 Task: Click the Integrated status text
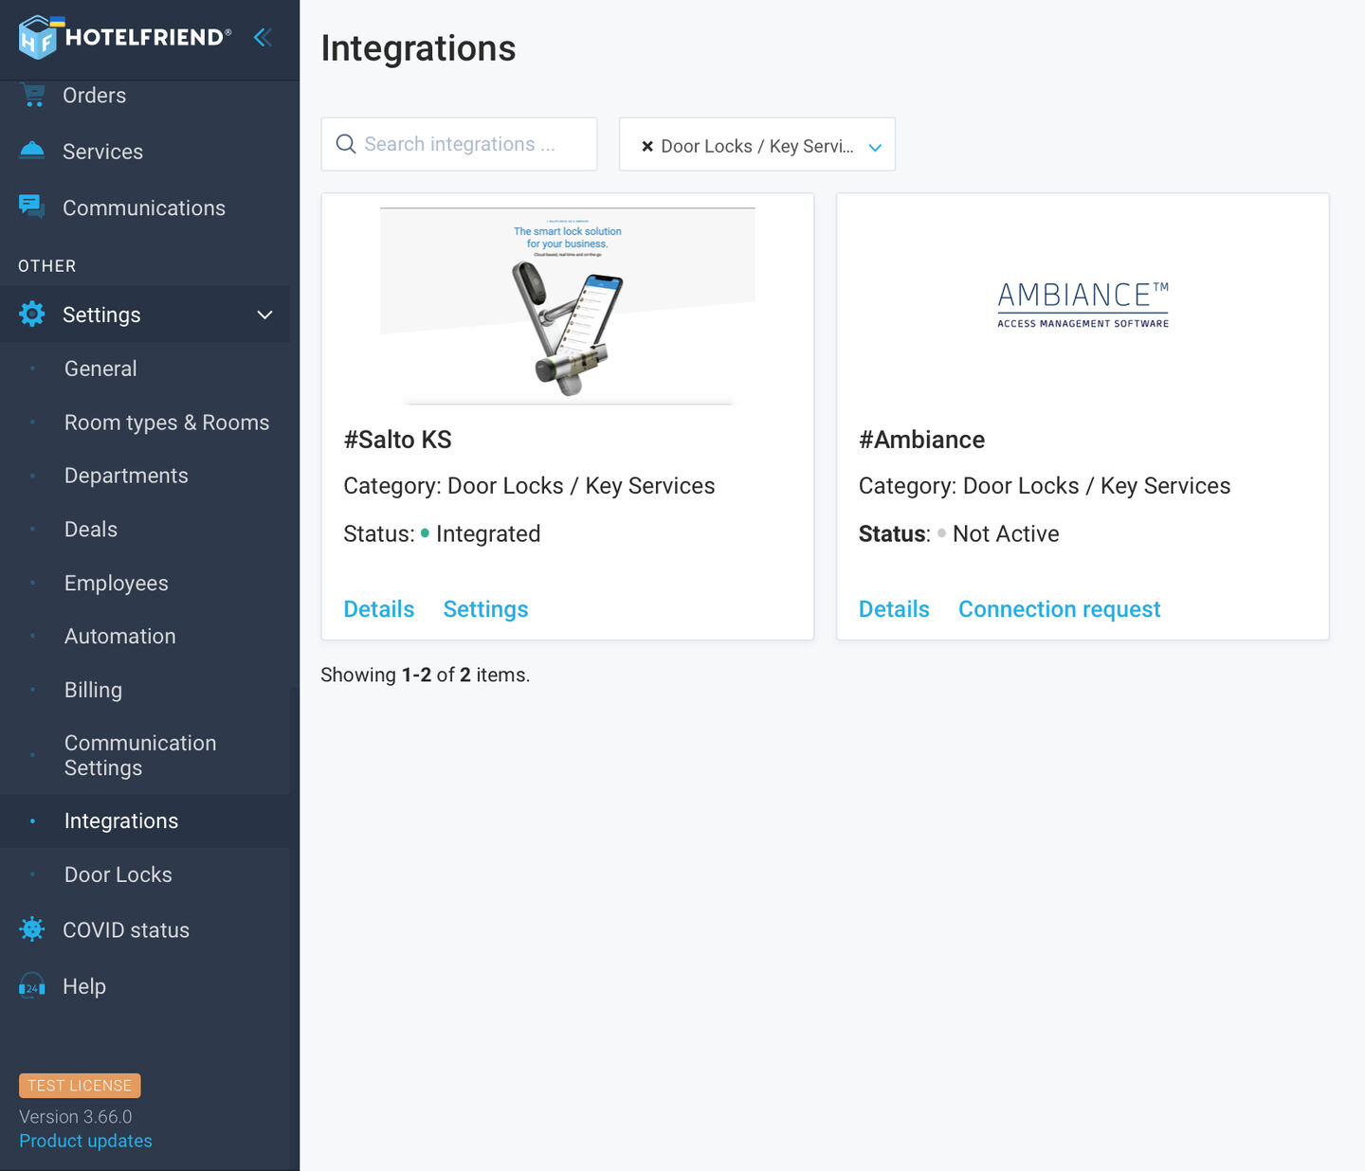click(x=488, y=534)
